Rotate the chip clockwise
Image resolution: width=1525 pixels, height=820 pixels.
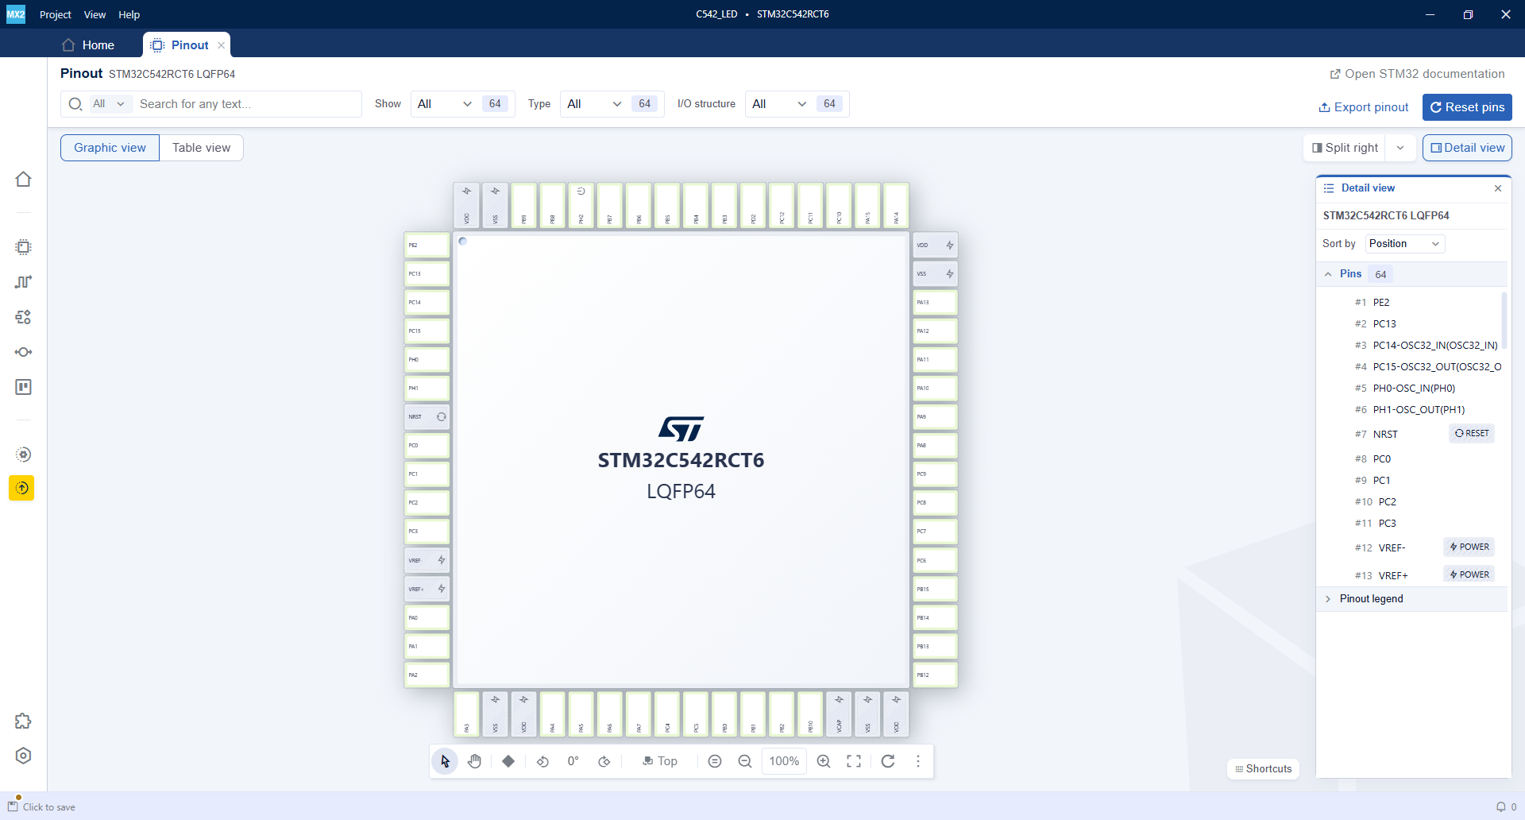pos(604,761)
